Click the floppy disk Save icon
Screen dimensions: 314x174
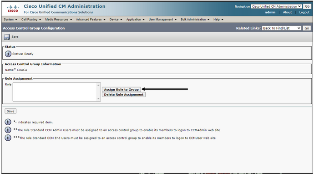click(7, 37)
